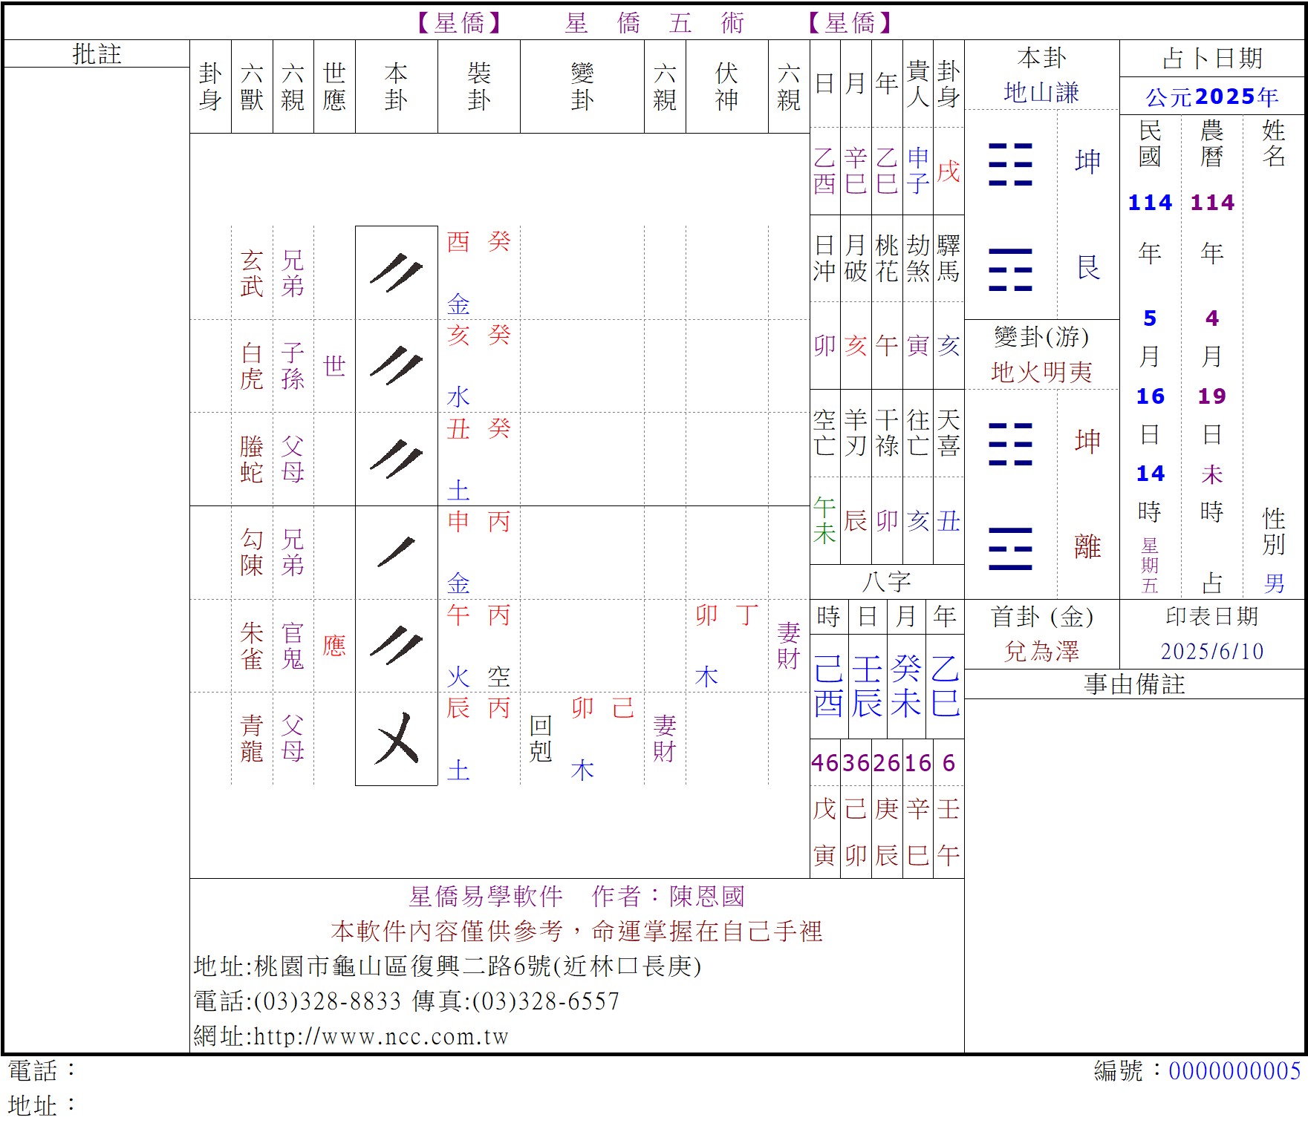Select the 八字 section header
The width and height of the screenshot is (1308, 1126).
coord(886,582)
